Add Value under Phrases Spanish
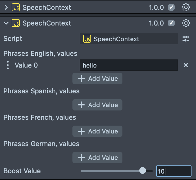196x180 pixels. pyautogui.click(x=97, y=105)
